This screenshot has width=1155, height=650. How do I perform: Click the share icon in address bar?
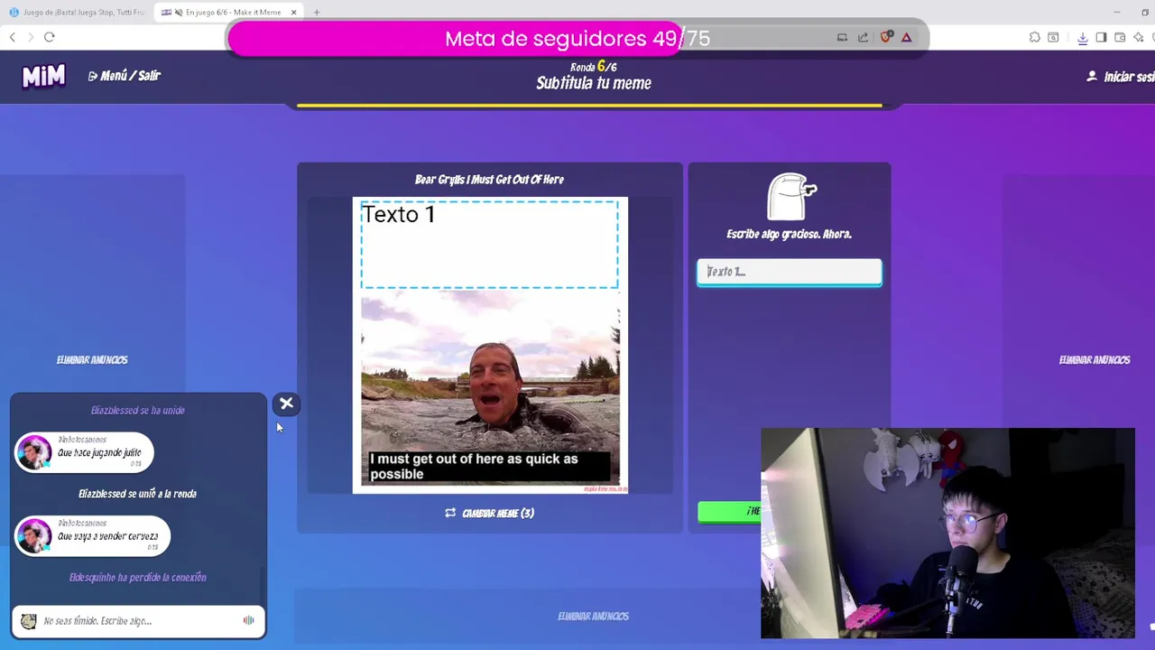point(863,37)
